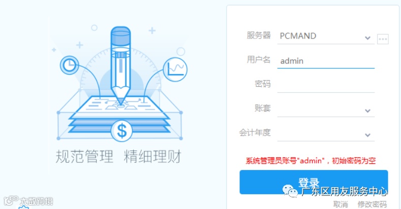
Task: Click the line chart circle icon
Action: click(x=175, y=69)
